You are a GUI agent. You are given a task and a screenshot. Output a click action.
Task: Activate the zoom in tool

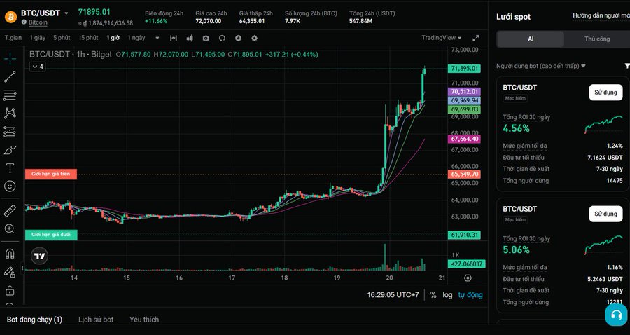(10, 229)
